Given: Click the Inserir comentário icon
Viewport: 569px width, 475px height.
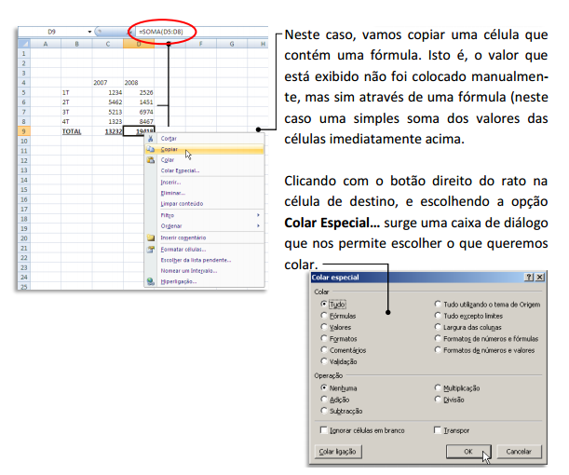Looking at the screenshot, I should coord(151,237).
